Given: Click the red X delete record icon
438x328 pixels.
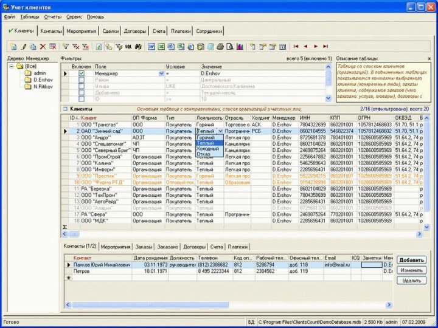Looking at the screenshot, I should [x=43, y=47].
